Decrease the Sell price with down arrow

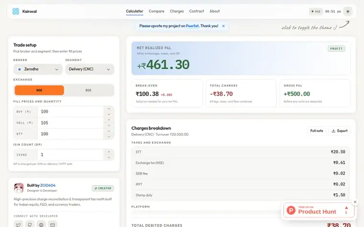[x=109, y=125]
